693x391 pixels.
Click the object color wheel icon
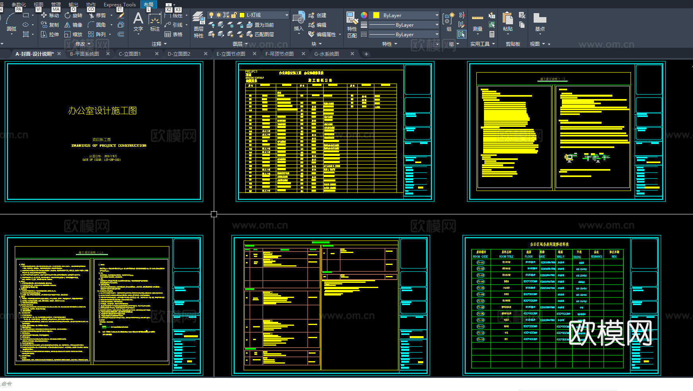point(364,15)
